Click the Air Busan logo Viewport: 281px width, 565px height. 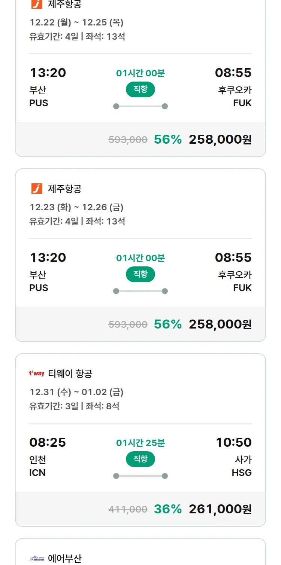[x=37, y=559]
